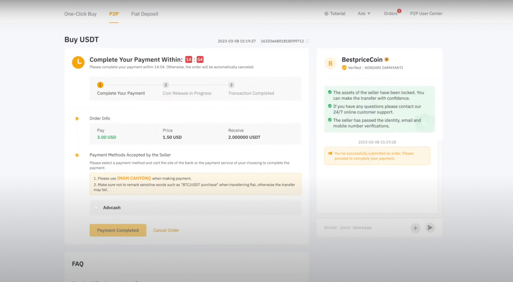Click the sensitive words remark warning
The width and height of the screenshot is (513, 282).
tap(194, 187)
